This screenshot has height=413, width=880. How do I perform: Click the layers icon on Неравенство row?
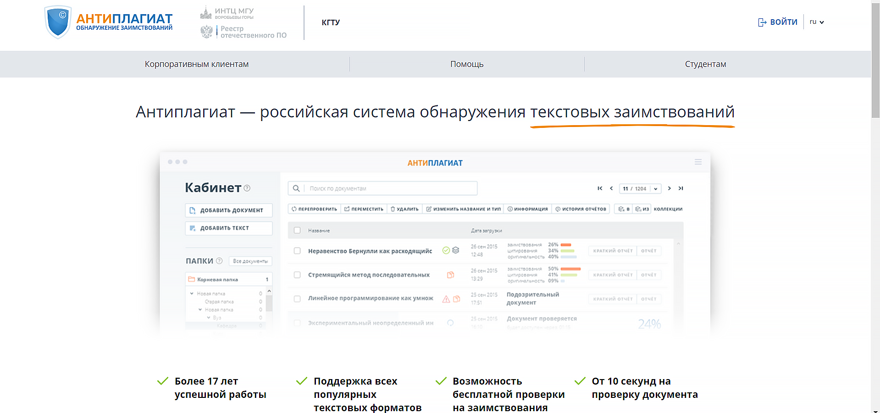click(x=455, y=250)
